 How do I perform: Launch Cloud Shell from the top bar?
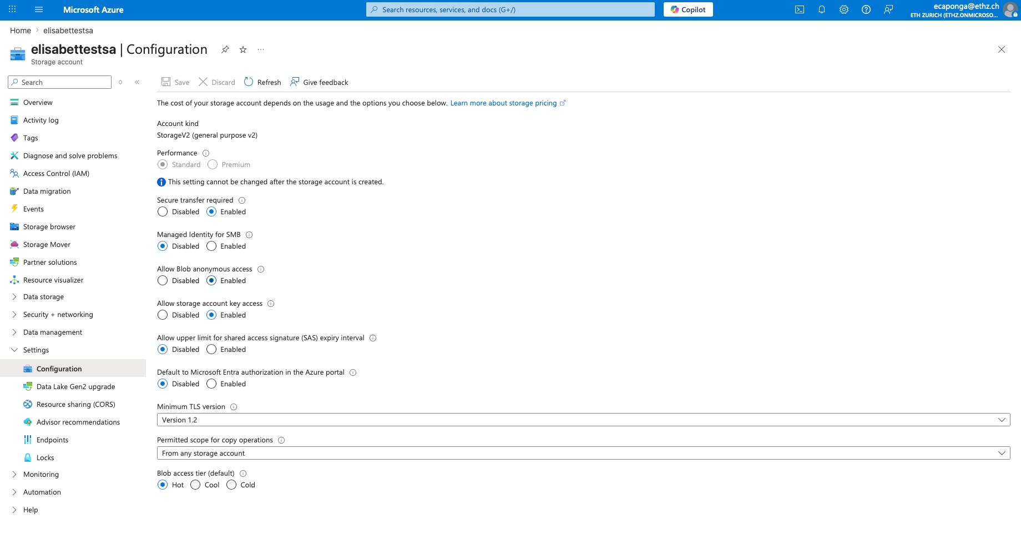(x=800, y=9)
